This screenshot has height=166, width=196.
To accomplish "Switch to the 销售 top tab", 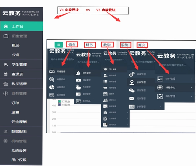I will point(72,44).
